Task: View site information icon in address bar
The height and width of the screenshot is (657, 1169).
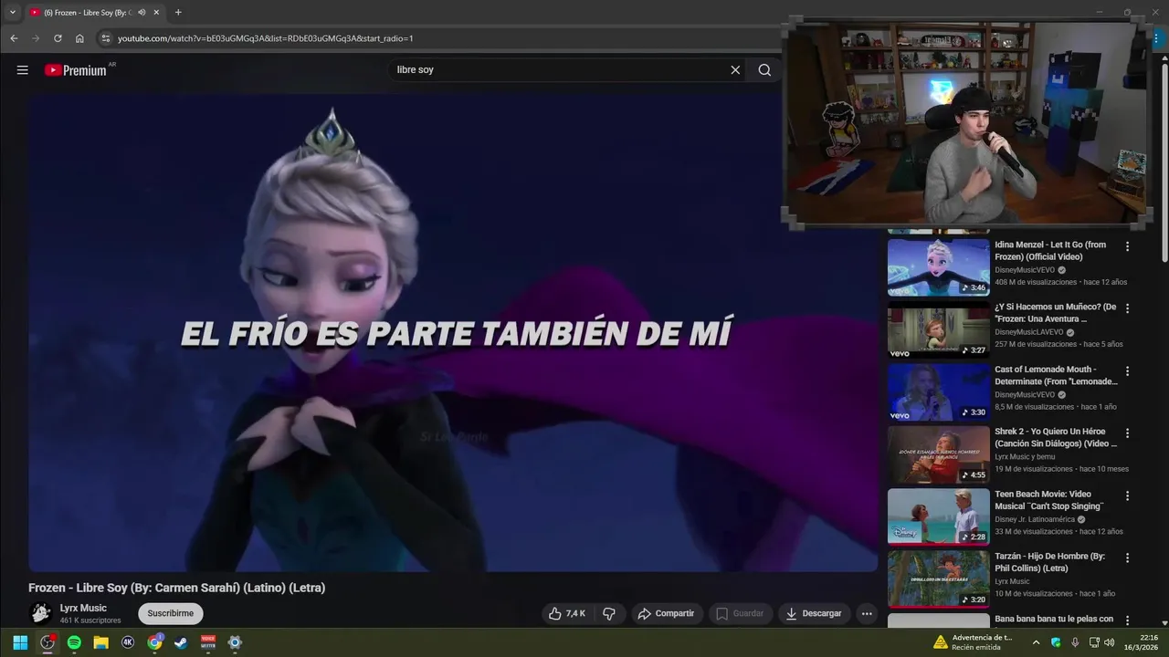Action: point(106,38)
